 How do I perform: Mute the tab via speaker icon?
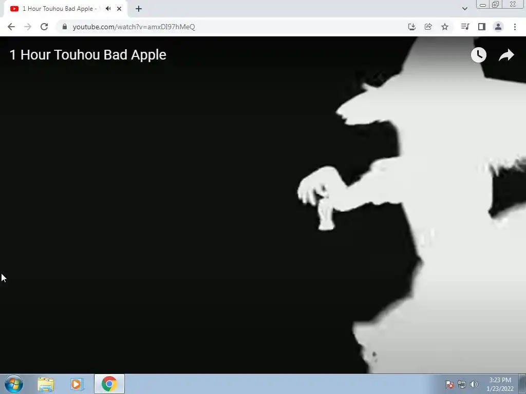pyautogui.click(x=108, y=9)
